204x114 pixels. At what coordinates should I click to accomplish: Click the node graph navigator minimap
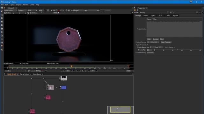click(x=120, y=110)
